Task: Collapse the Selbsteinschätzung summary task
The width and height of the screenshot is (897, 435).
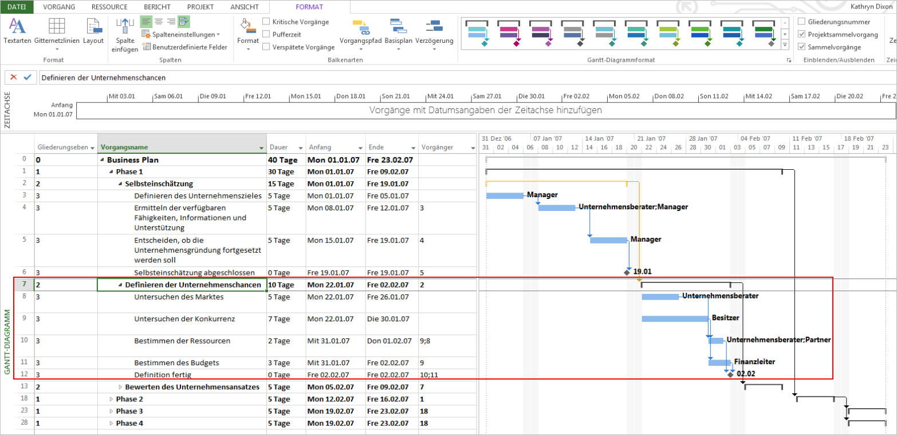Action: click(x=120, y=184)
